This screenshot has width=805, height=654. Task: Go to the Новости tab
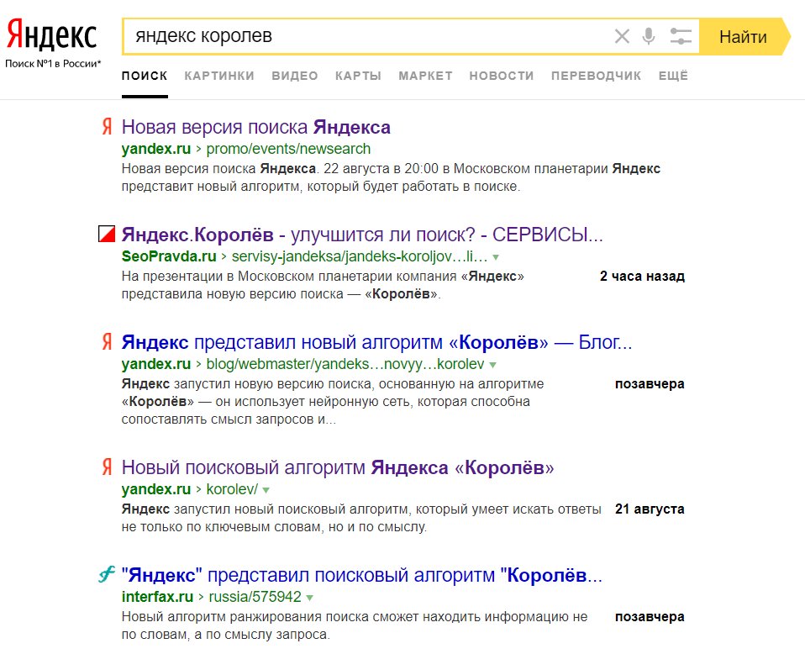tap(502, 76)
